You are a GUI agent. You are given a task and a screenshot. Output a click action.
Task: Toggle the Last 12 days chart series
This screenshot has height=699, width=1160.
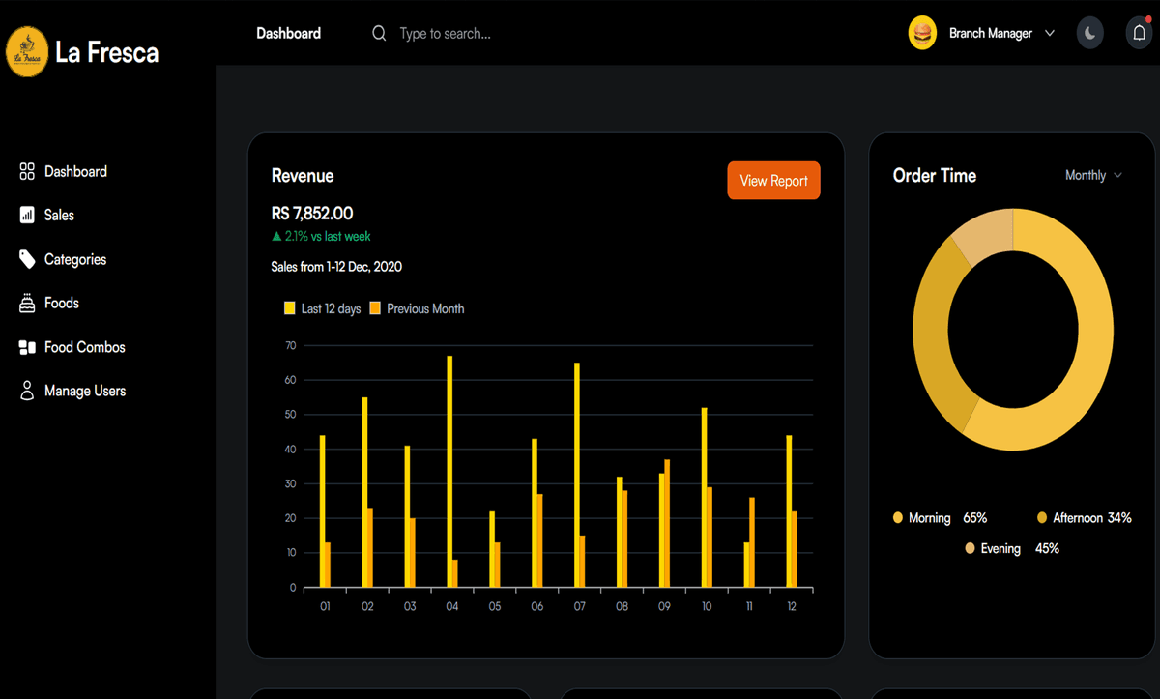click(x=322, y=309)
